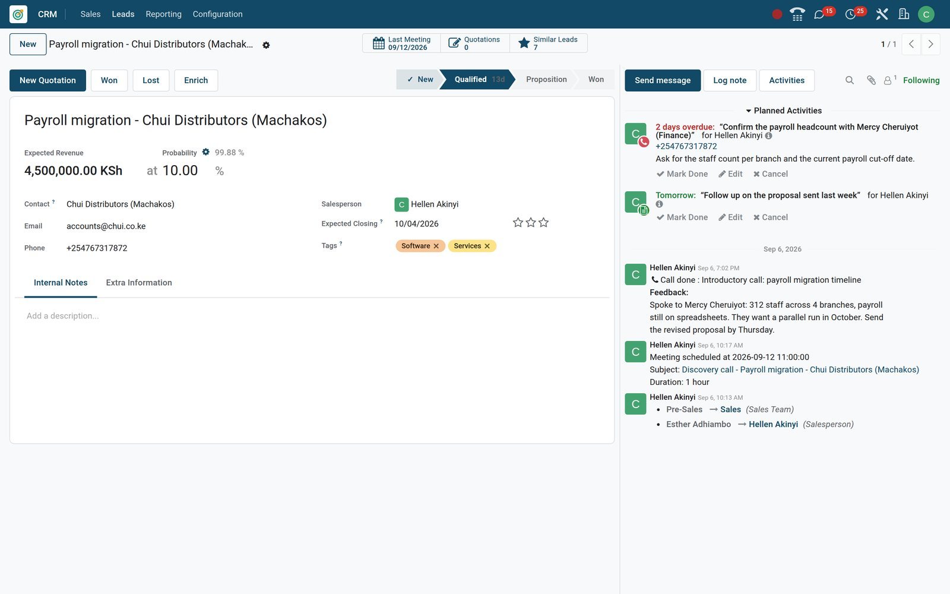
Task: Open the Last Meeting calendar button
Action: pos(401,43)
